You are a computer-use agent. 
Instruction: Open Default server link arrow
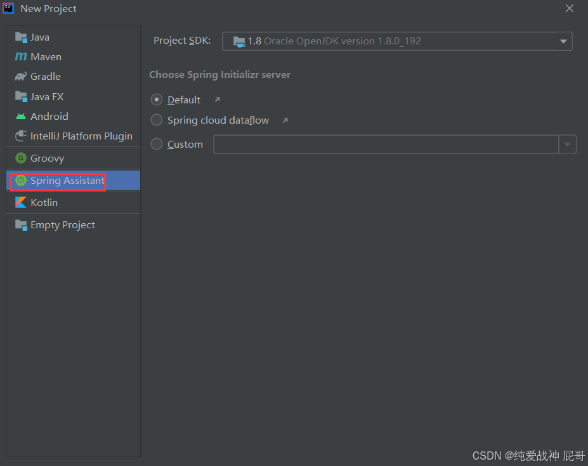(x=218, y=100)
